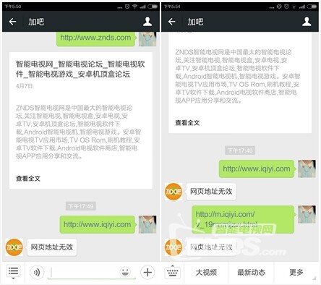Open article title 智能电视网_智能电视论坛
The height and width of the screenshot is (285, 321).
[80, 69]
